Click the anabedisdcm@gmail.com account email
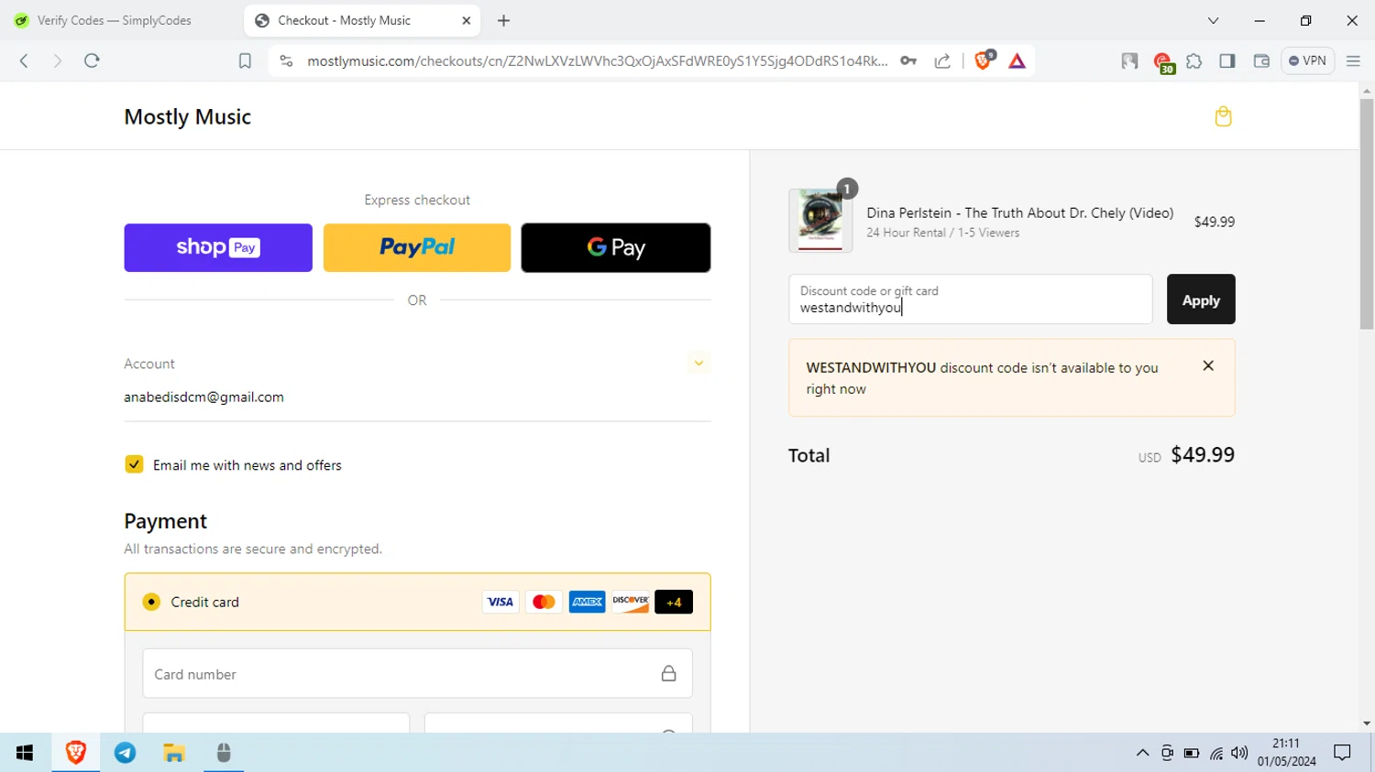Screen dimensions: 1375x772 pyautogui.click(x=203, y=397)
